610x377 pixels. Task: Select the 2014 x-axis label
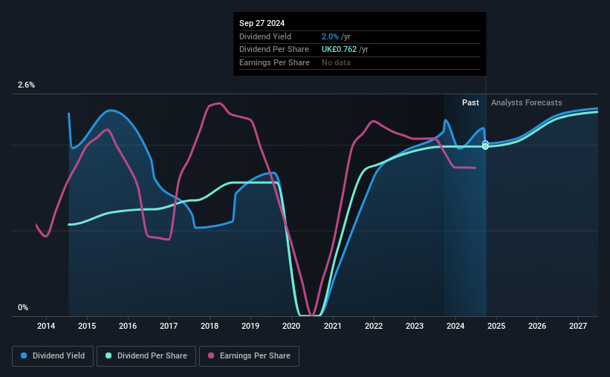point(46,326)
